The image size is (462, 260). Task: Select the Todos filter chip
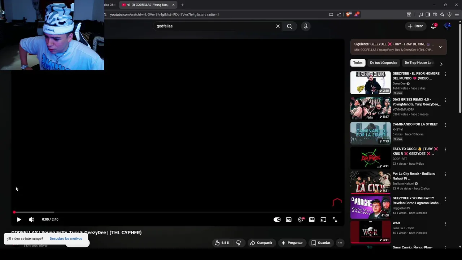(358, 62)
